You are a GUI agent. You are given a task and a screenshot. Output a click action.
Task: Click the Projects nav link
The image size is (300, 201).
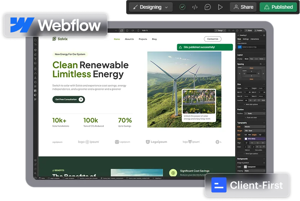coord(143,39)
